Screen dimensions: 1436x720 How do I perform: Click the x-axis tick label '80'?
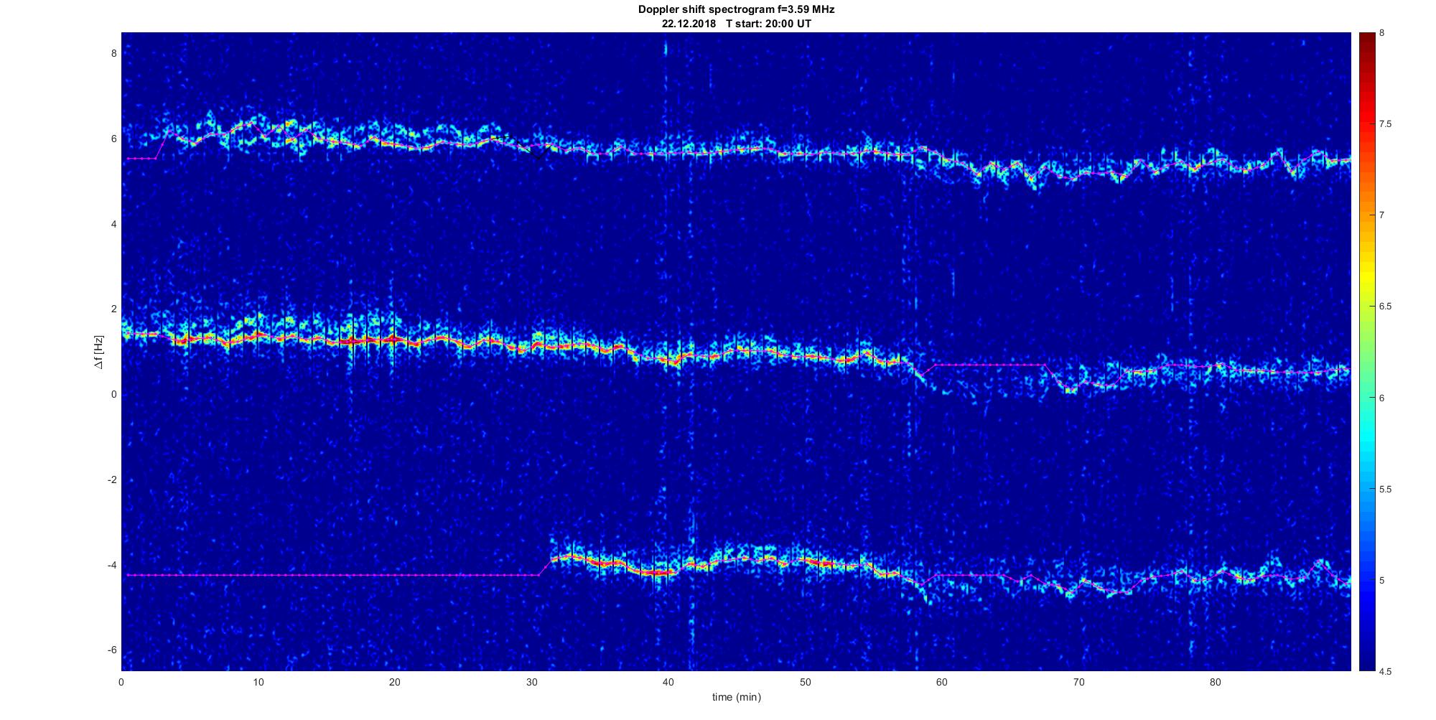click(x=1216, y=682)
